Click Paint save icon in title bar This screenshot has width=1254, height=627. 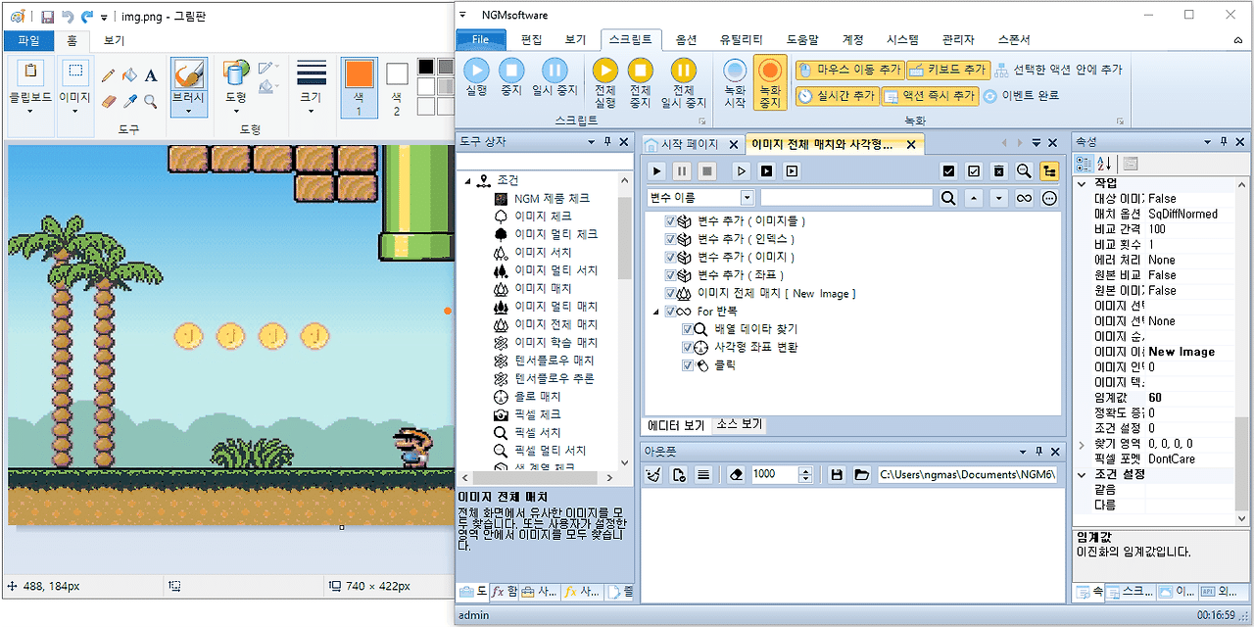pyautogui.click(x=48, y=17)
